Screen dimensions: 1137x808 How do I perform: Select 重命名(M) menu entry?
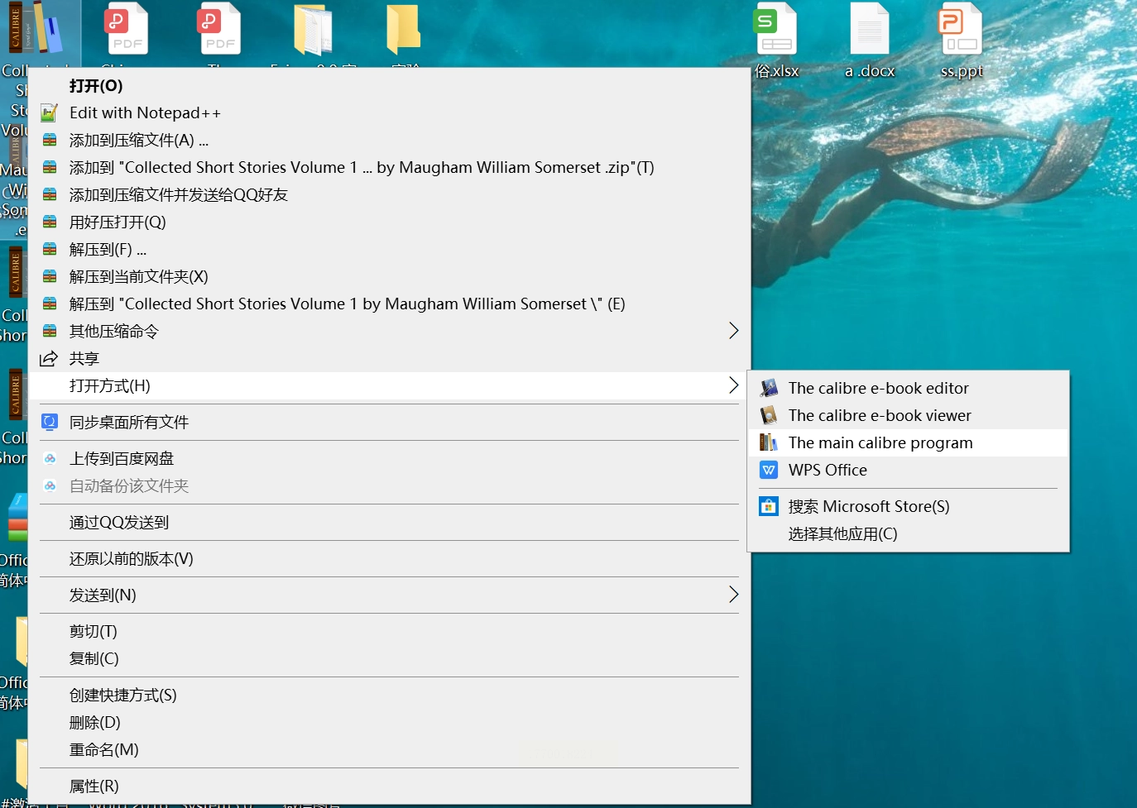(104, 749)
